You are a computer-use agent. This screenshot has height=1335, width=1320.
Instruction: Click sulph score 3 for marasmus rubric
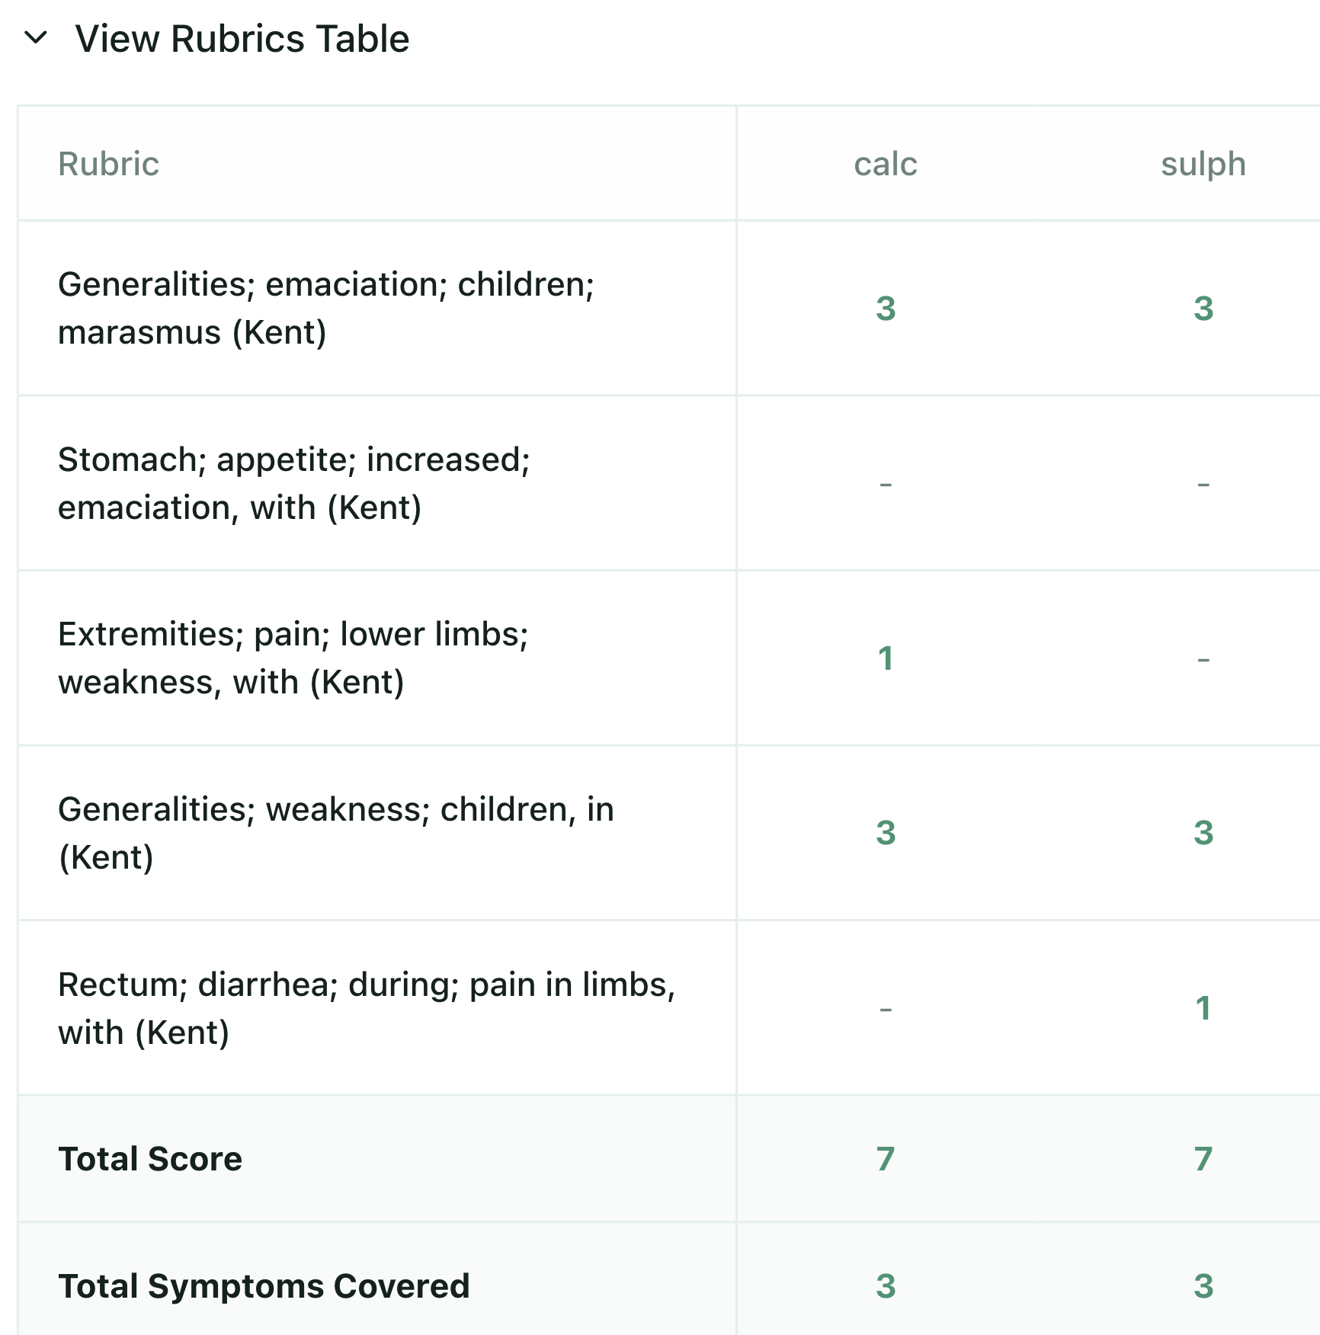(x=1203, y=309)
